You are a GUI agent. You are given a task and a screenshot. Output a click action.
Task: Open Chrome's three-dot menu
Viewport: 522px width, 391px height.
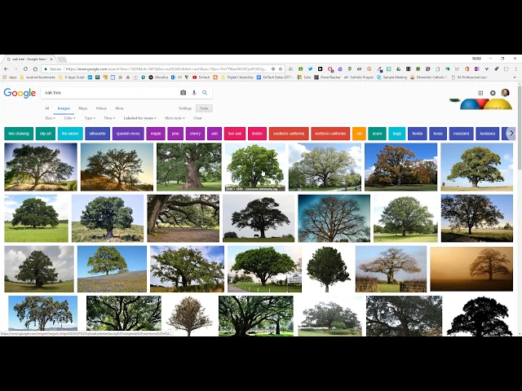(x=516, y=68)
